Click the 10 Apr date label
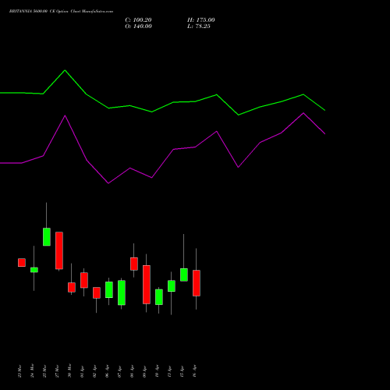The width and height of the screenshot is (390, 390). [x=157, y=371]
